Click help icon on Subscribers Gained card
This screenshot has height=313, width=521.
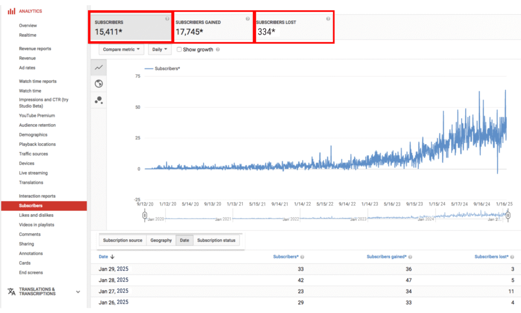(248, 19)
